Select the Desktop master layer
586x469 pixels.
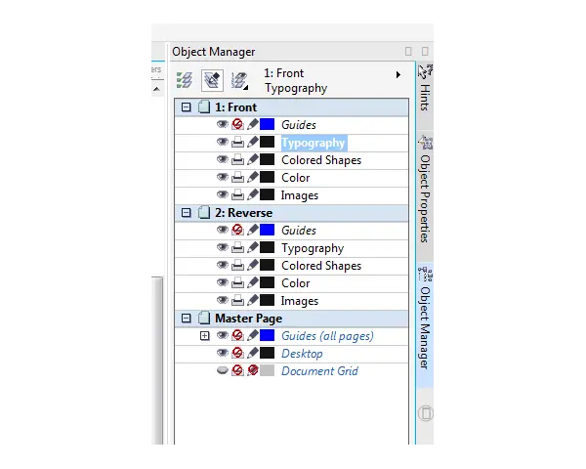click(x=302, y=354)
